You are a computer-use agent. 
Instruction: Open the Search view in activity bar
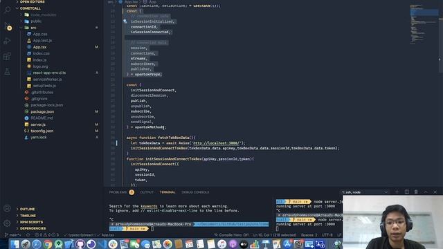click(7, 10)
